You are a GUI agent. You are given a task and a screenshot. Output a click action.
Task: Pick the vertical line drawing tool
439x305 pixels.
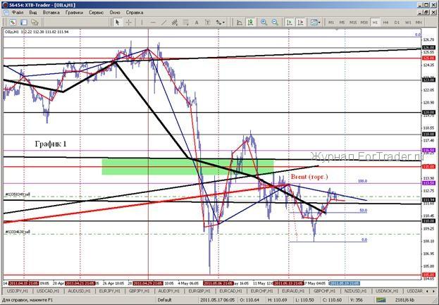[143, 22]
